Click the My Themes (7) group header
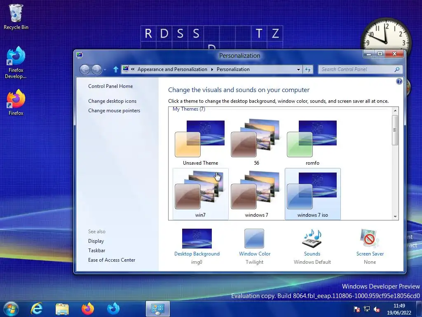 (189, 109)
